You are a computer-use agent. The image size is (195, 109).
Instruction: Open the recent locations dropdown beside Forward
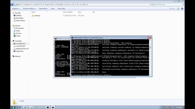coord(18,5)
